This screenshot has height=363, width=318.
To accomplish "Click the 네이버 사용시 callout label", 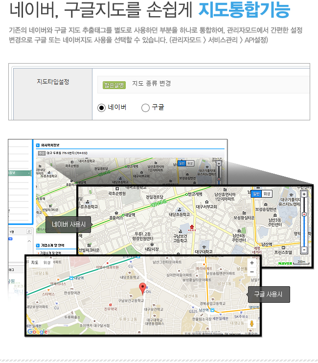I will 68,225.
